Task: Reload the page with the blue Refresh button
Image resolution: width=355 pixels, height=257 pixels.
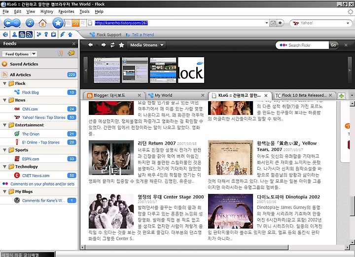Action: coord(30,23)
